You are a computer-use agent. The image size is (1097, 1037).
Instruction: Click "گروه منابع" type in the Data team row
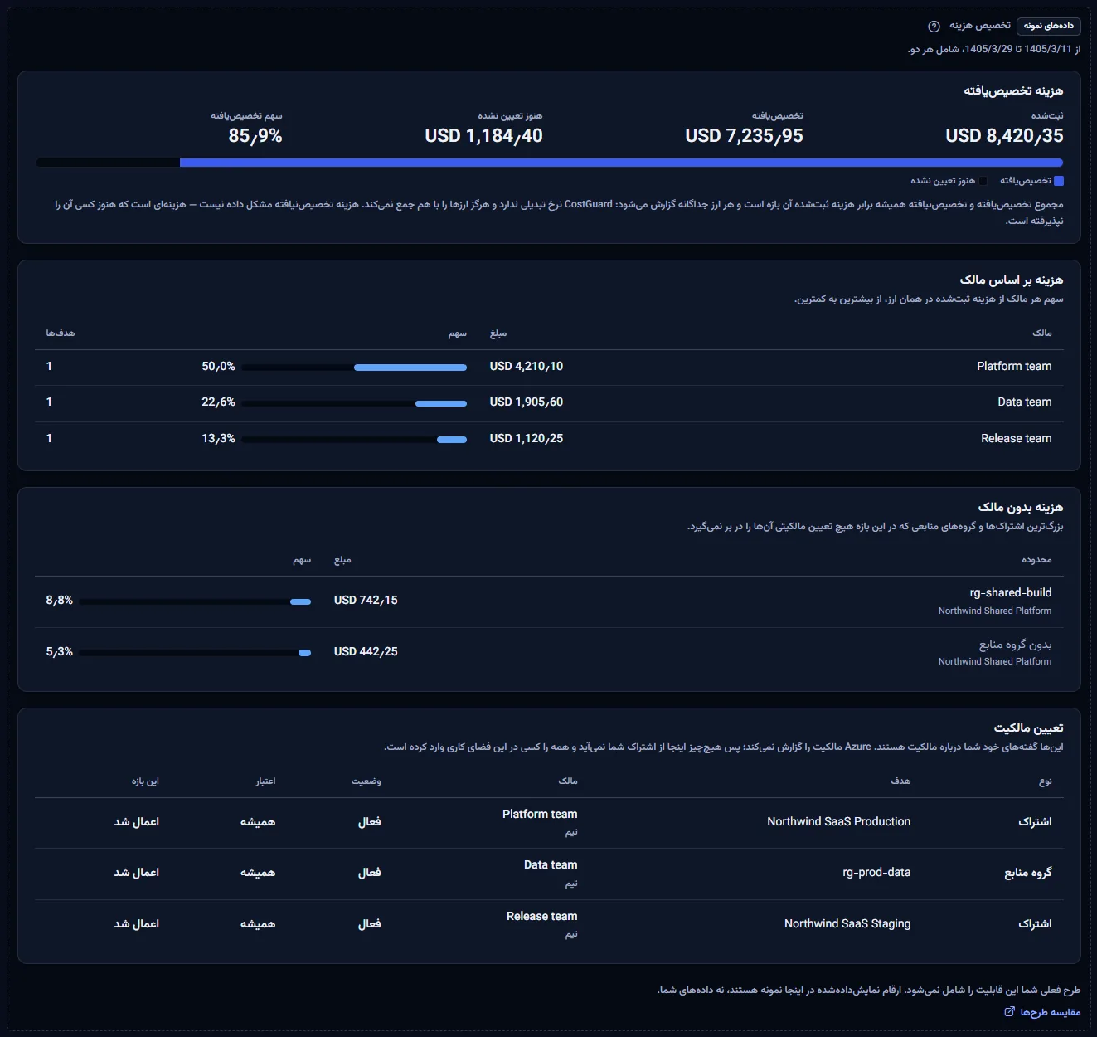tap(1028, 872)
